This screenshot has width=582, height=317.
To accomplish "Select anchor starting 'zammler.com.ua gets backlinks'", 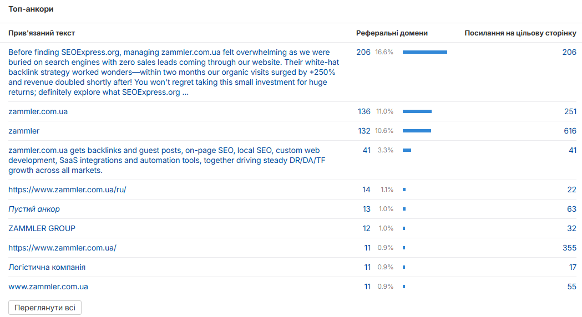I will click(x=166, y=160).
